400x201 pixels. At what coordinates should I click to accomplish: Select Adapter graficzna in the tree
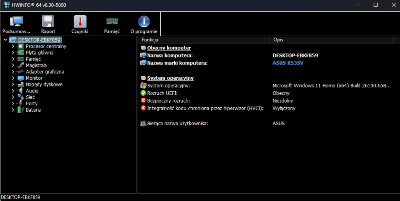click(45, 72)
